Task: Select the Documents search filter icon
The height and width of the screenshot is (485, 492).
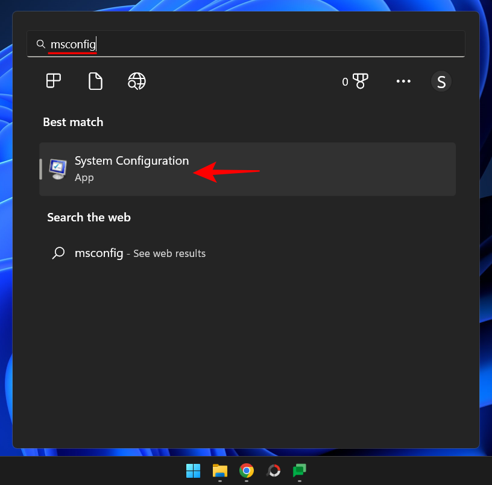Action: click(95, 81)
